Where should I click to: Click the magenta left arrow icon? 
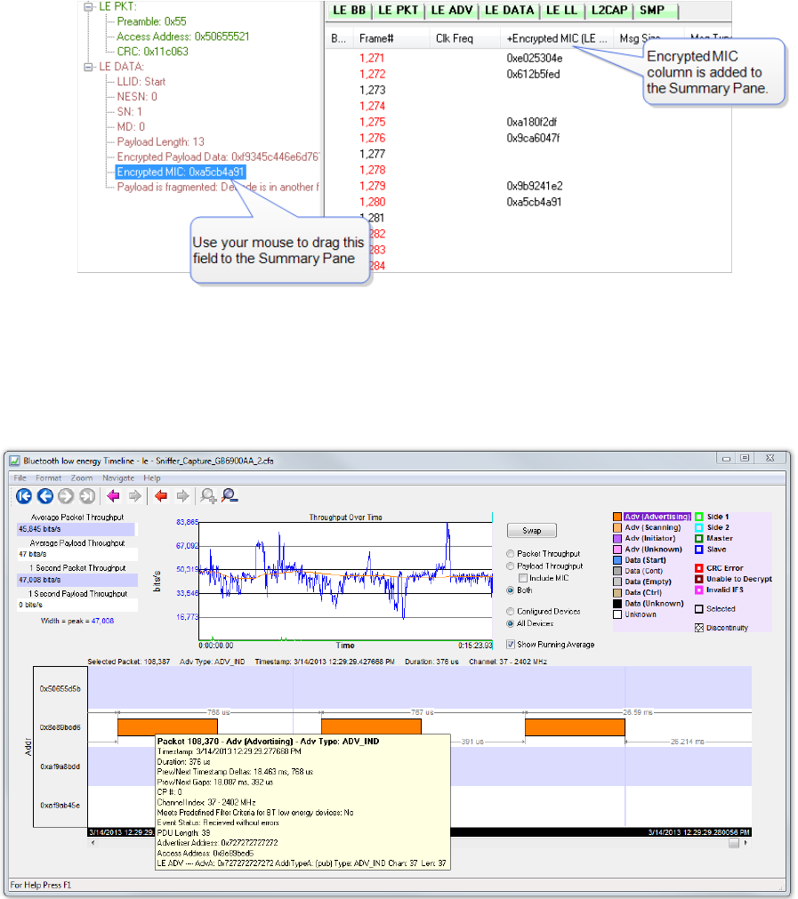tap(113, 497)
